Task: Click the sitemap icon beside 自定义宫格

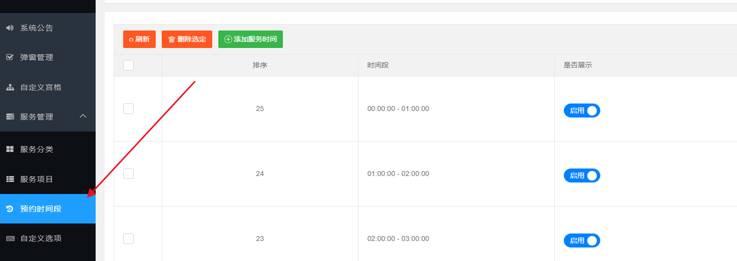Action: [10, 87]
